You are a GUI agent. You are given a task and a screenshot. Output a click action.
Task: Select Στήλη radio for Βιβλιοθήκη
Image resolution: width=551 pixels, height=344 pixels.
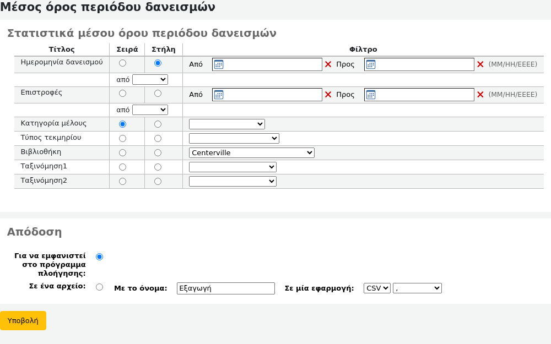click(158, 153)
